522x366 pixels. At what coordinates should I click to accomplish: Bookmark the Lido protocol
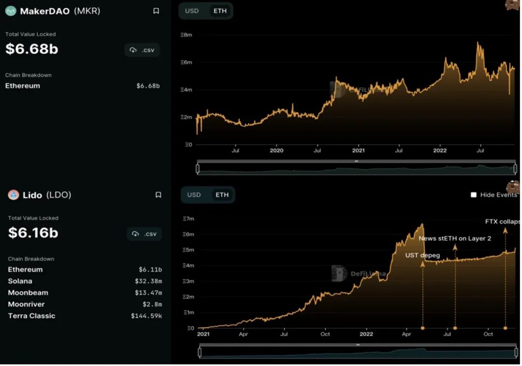click(x=158, y=195)
